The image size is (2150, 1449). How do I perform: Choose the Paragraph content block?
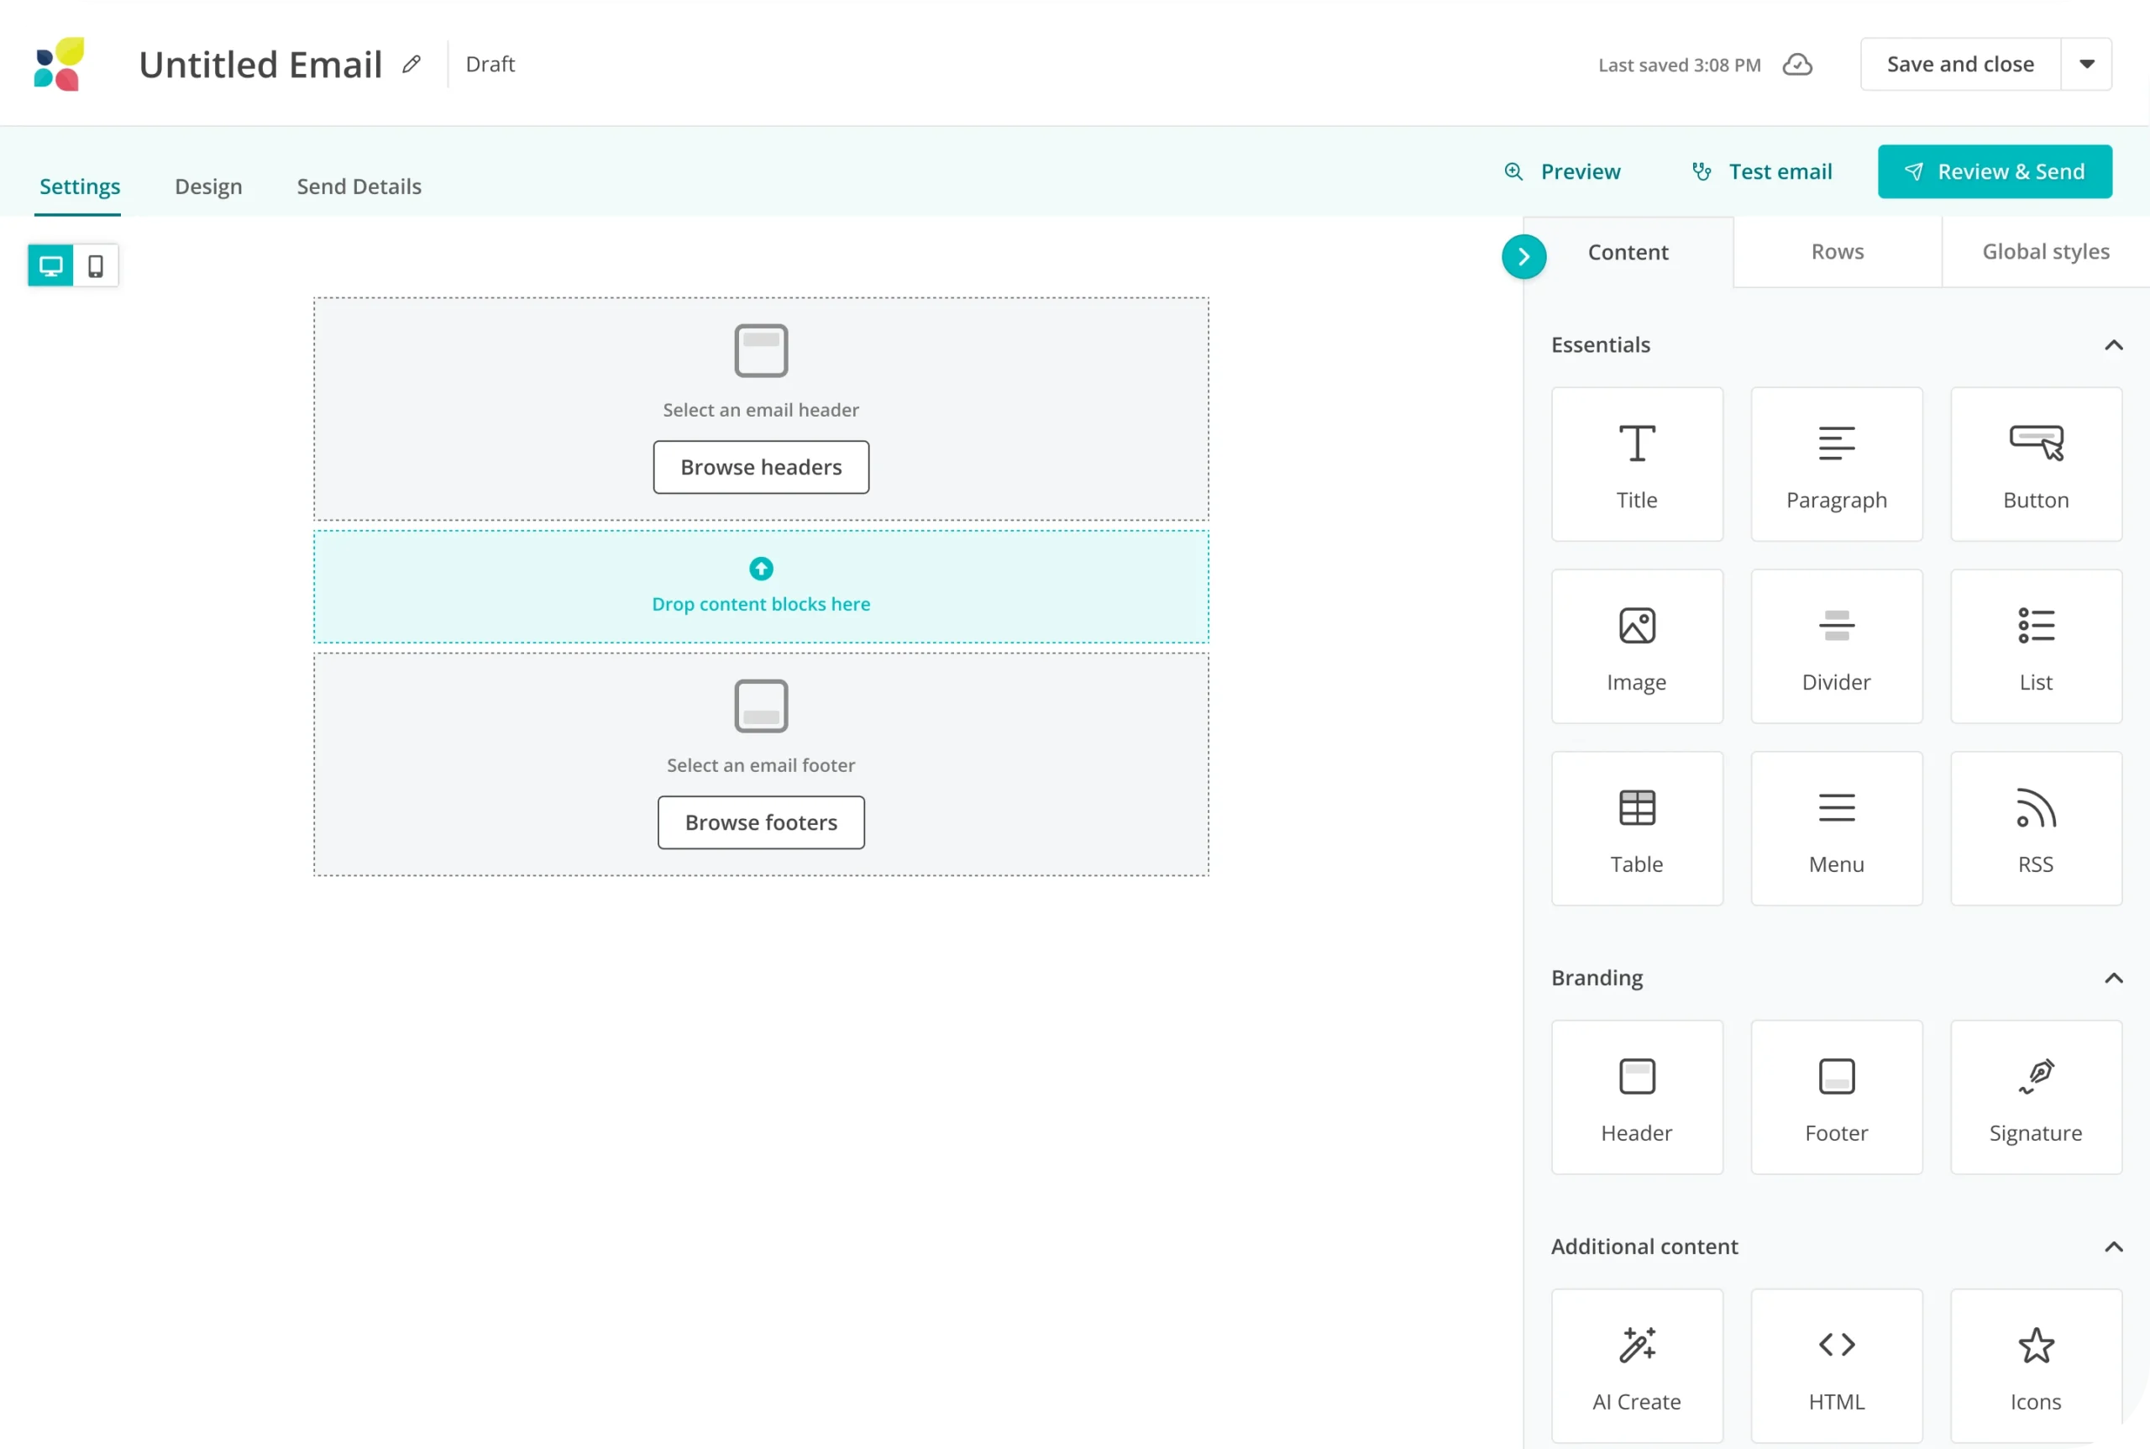(1836, 464)
